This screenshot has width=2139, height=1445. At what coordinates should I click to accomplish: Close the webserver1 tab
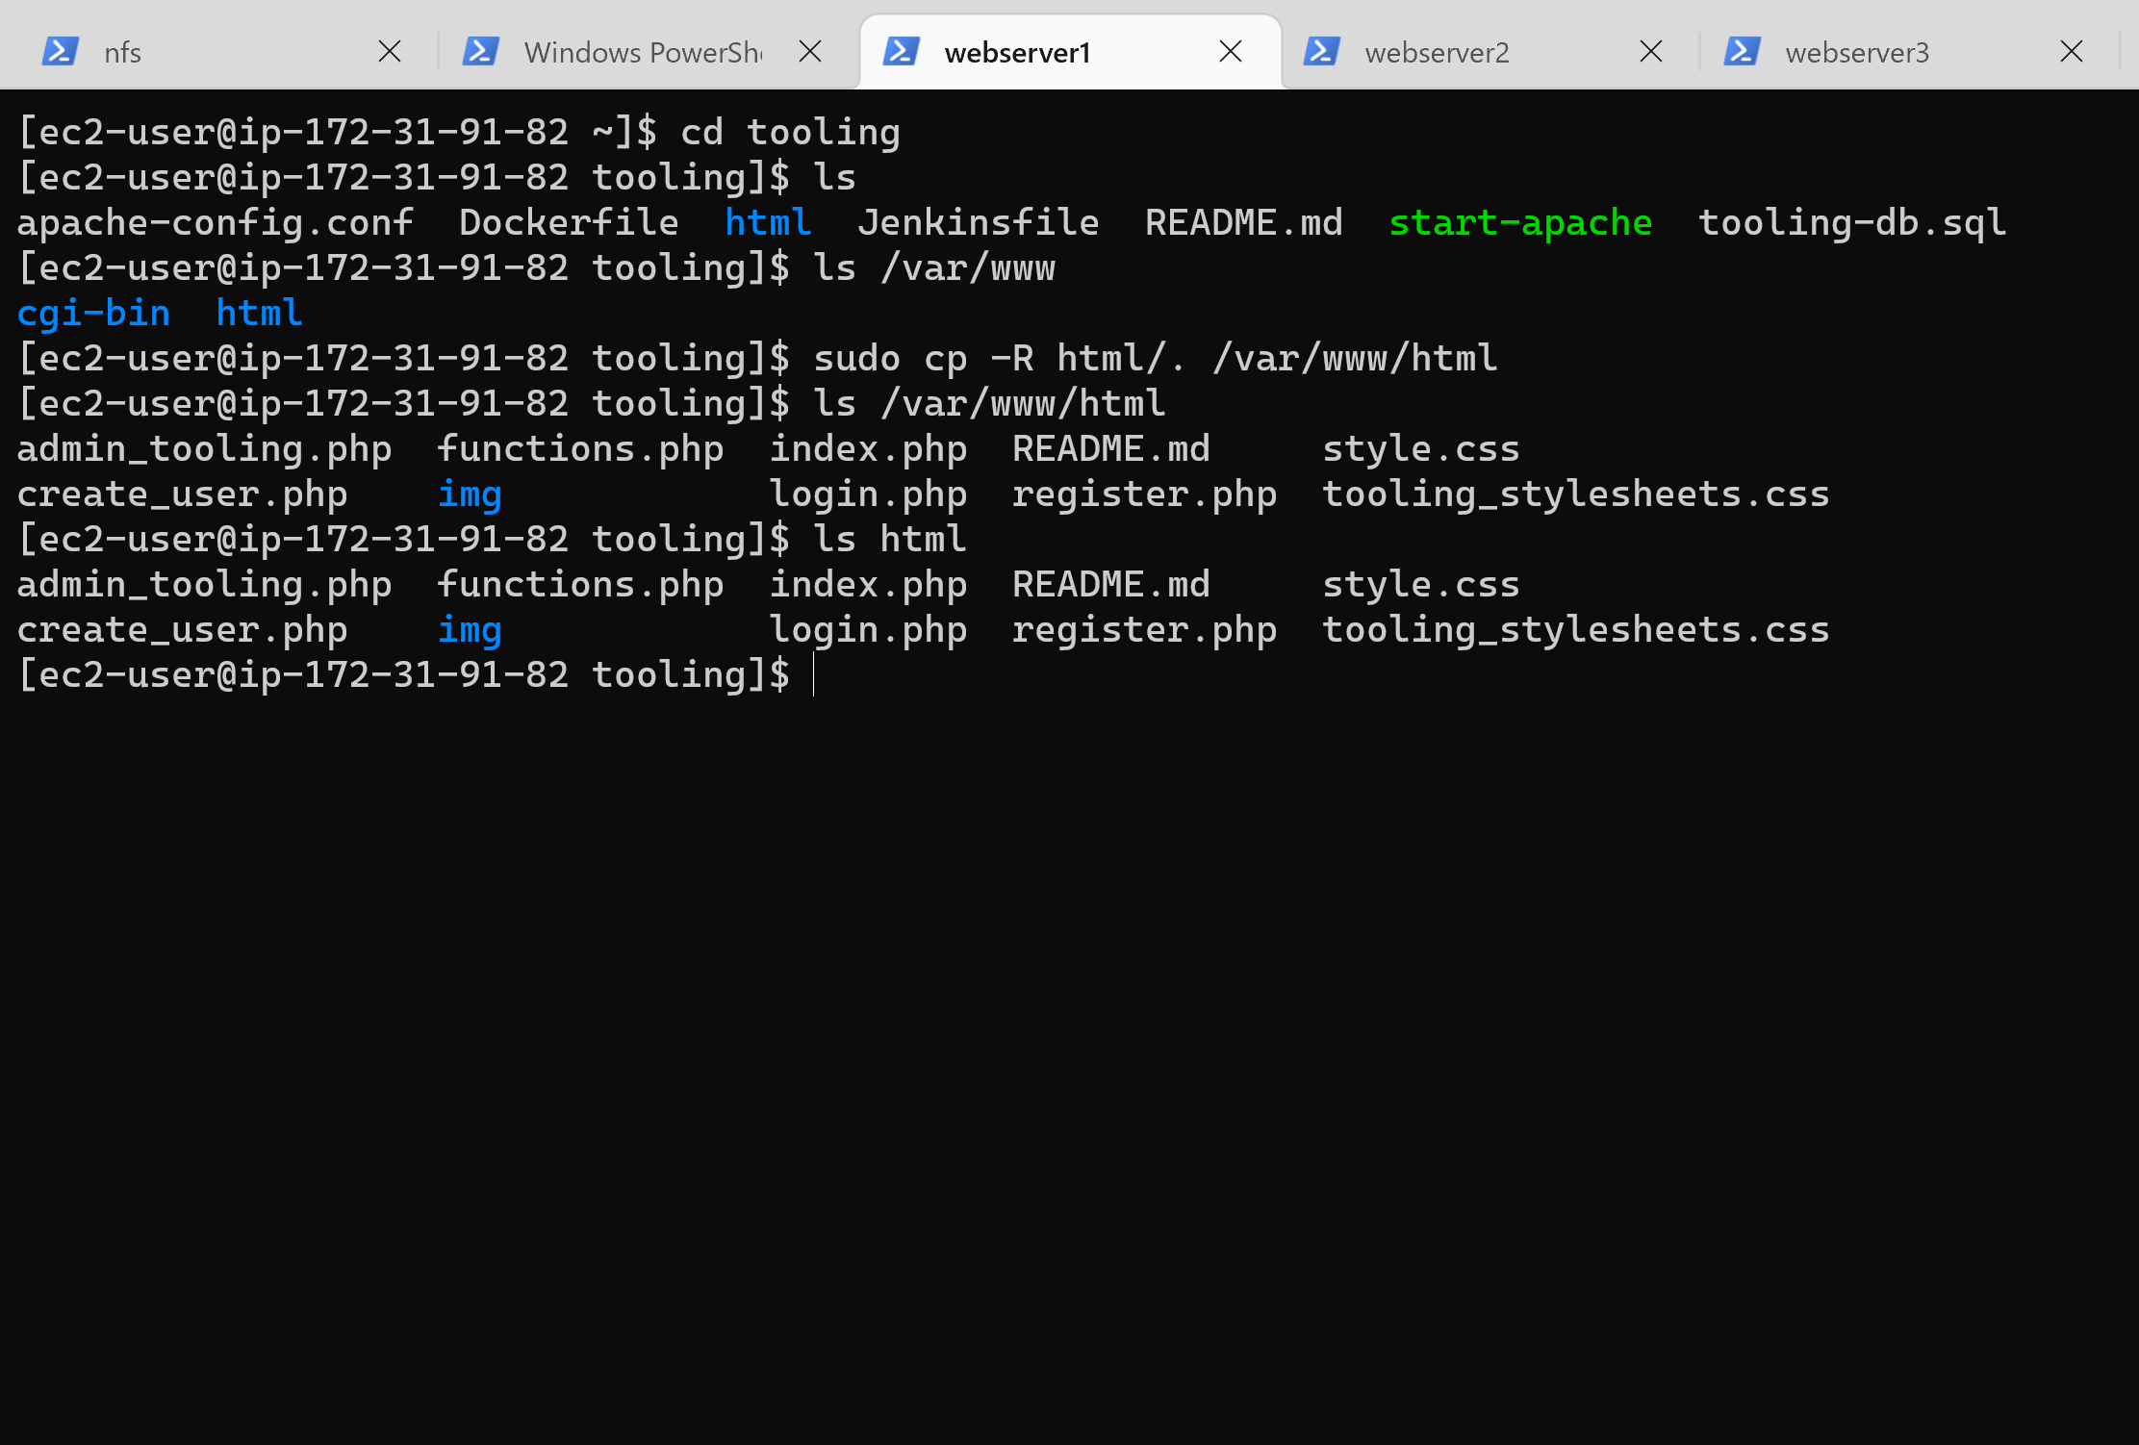(x=1231, y=51)
